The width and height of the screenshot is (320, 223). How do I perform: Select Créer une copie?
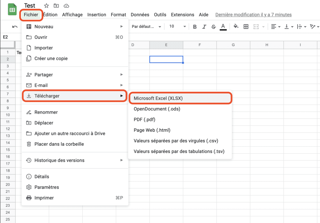tap(75, 58)
